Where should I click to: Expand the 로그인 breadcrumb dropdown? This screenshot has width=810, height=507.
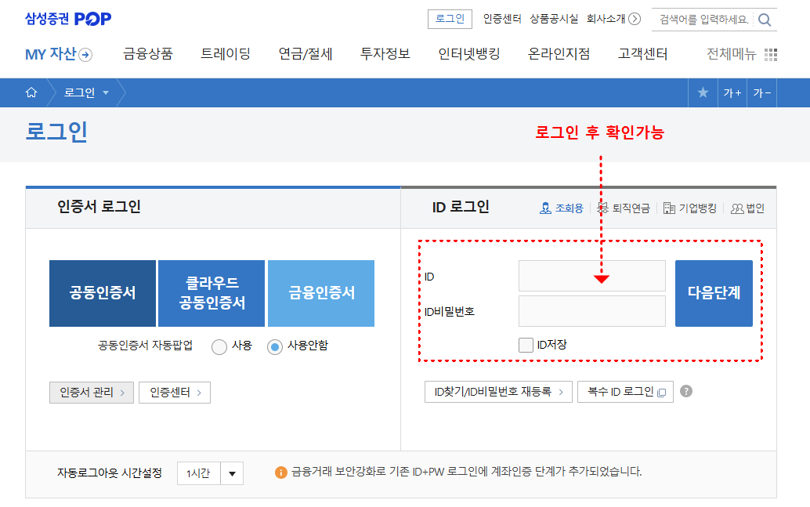click(x=106, y=93)
